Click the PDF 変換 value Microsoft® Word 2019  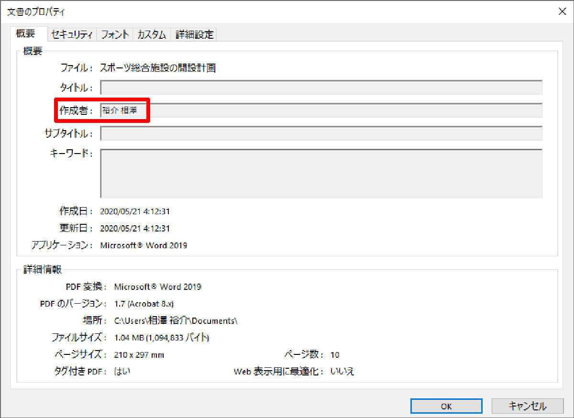158,287
